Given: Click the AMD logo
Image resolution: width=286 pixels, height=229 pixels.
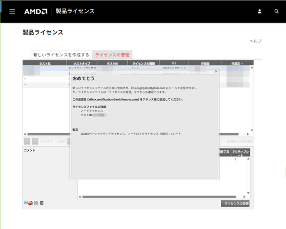Looking at the screenshot, I should tap(36, 12).
